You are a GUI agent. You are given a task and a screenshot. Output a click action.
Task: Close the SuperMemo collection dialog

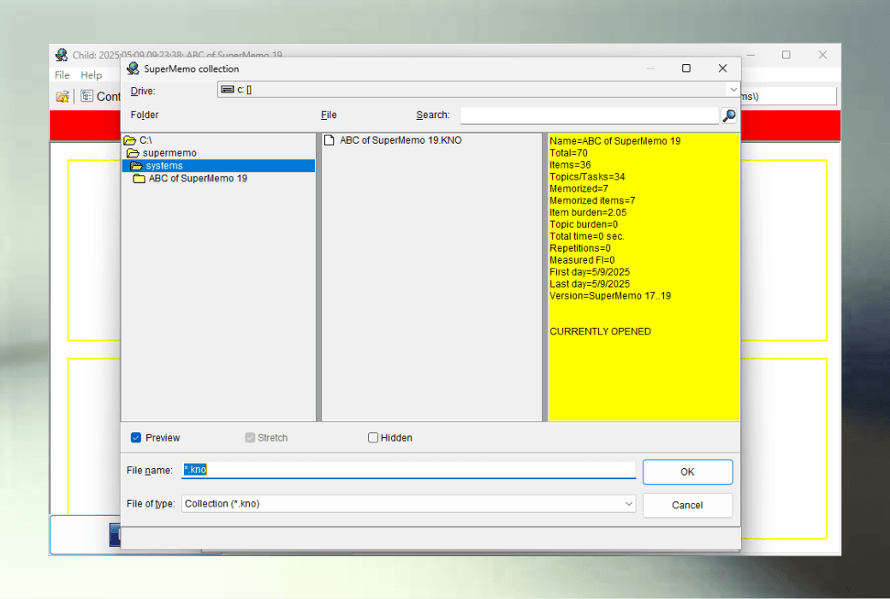pos(722,68)
